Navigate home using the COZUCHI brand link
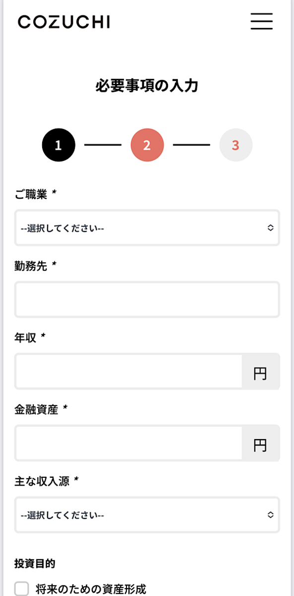The height and width of the screenshot is (596, 294). point(63,22)
